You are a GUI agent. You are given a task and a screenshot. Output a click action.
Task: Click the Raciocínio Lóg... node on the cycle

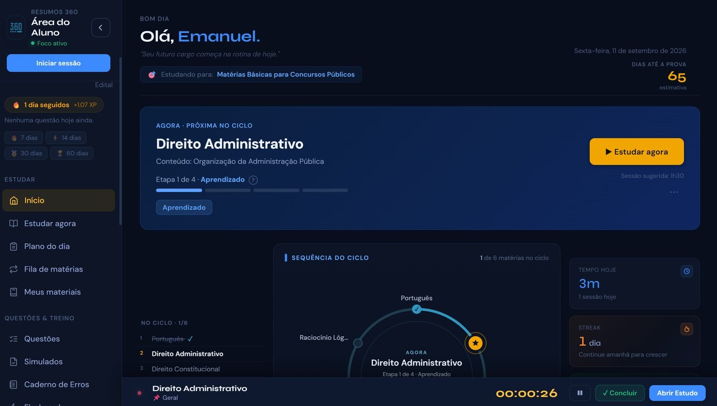pyautogui.click(x=358, y=343)
